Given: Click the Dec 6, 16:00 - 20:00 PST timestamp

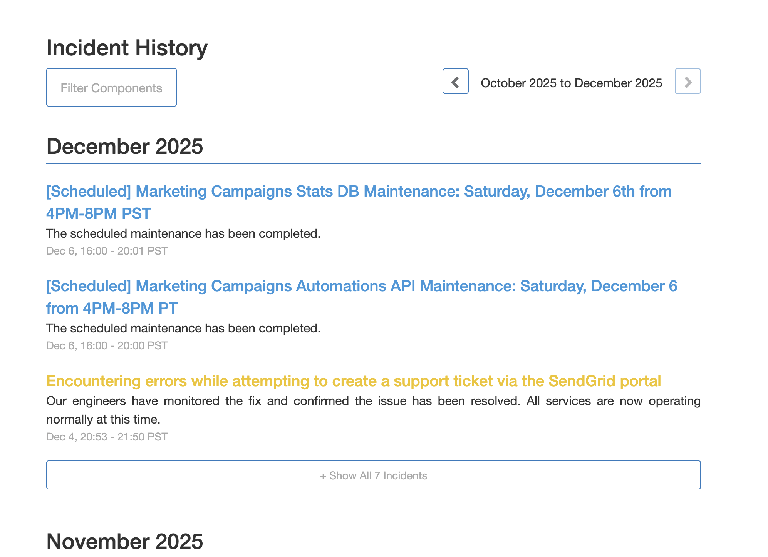Looking at the screenshot, I should click(107, 346).
